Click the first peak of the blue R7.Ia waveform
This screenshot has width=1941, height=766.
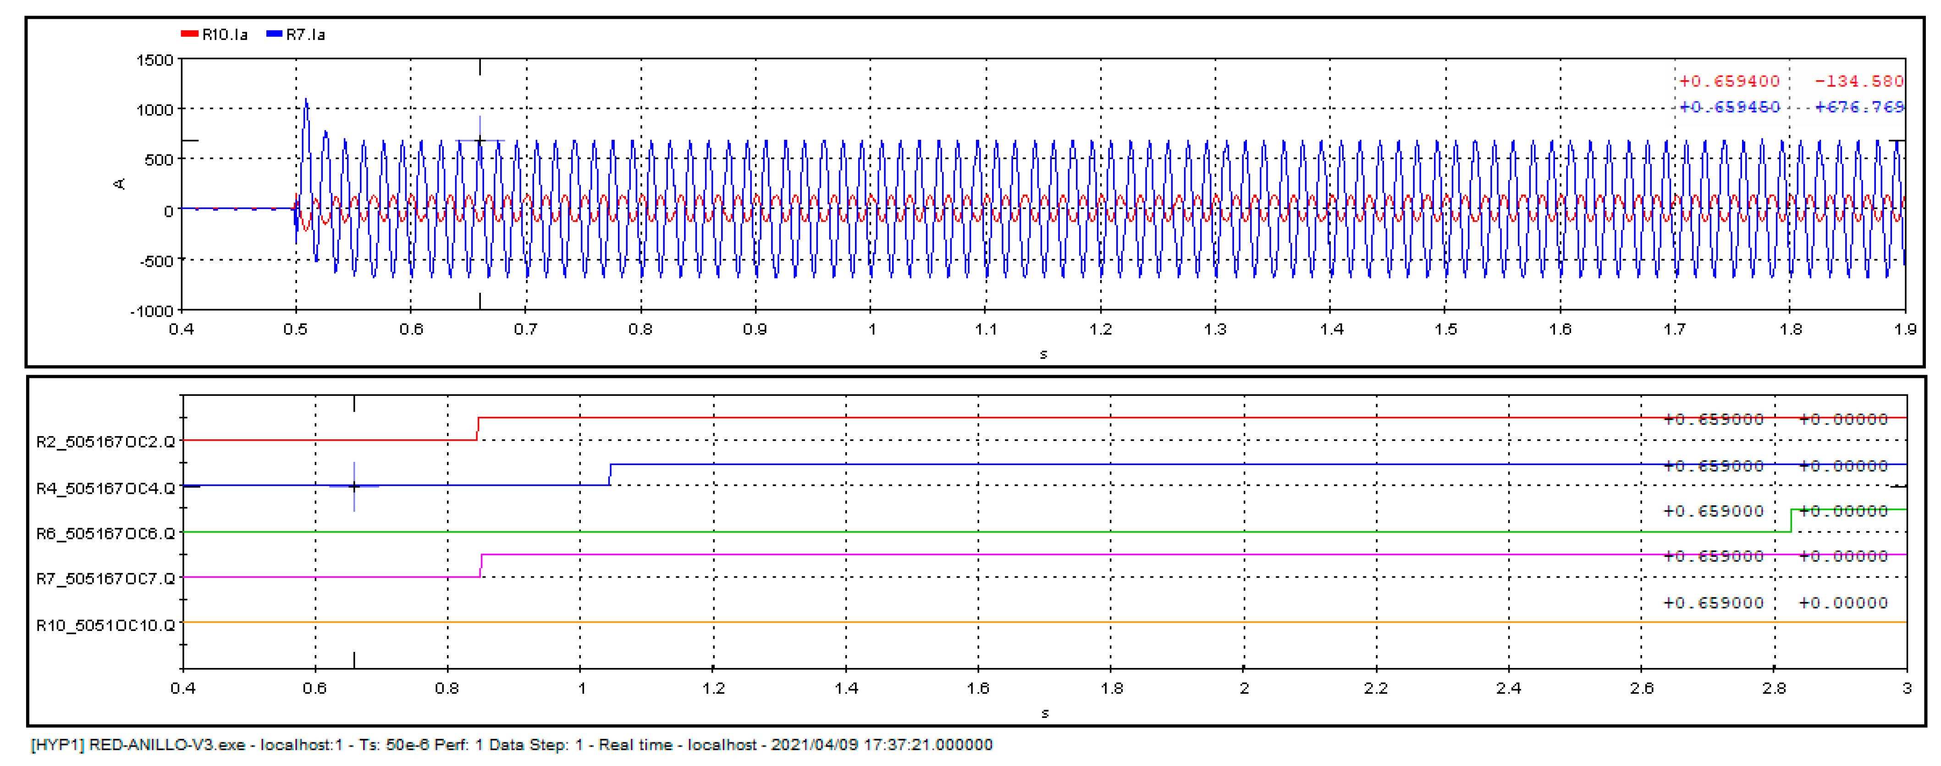tap(306, 101)
